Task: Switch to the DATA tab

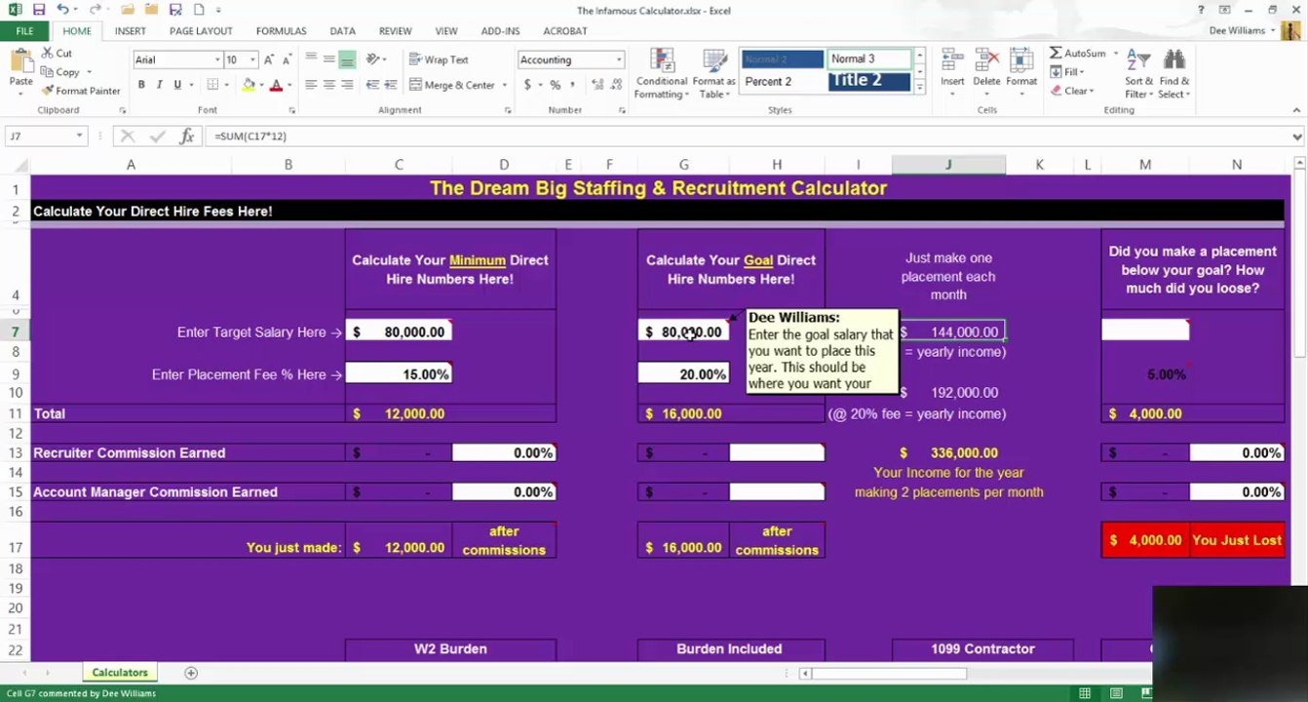Action: point(342,31)
